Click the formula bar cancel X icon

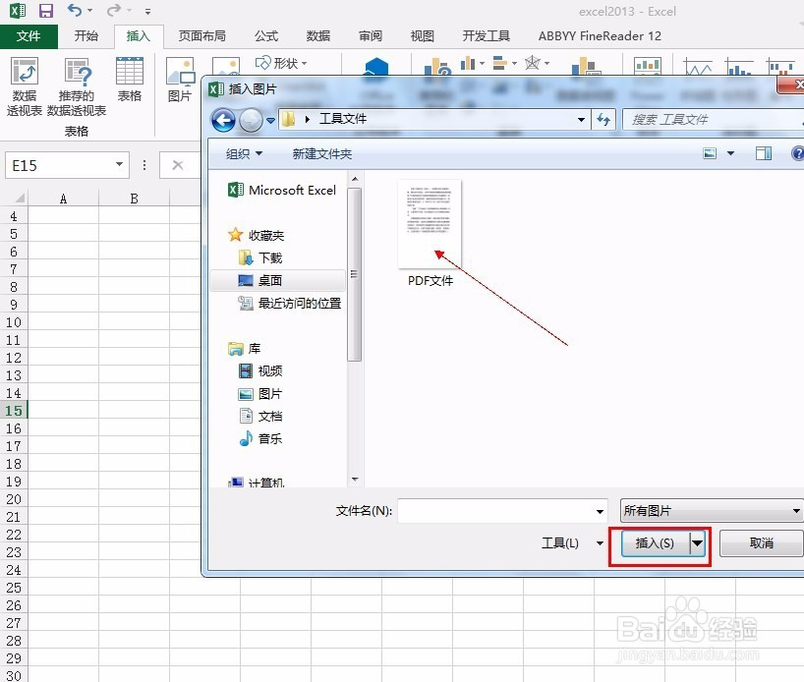pyautogui.click(x=178, y=165)
